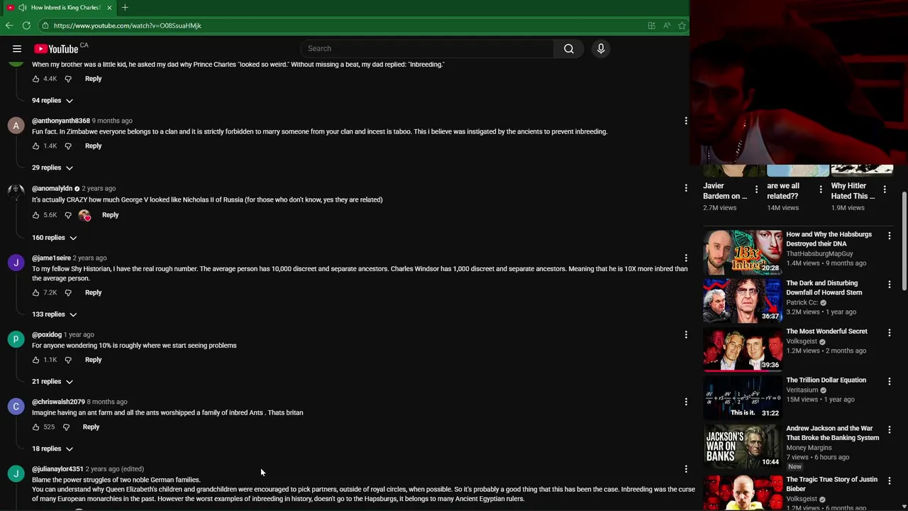Screen dimensions: 908x511
Task: Open the YouTube hamburger guide menu
Action: point(17,49)
